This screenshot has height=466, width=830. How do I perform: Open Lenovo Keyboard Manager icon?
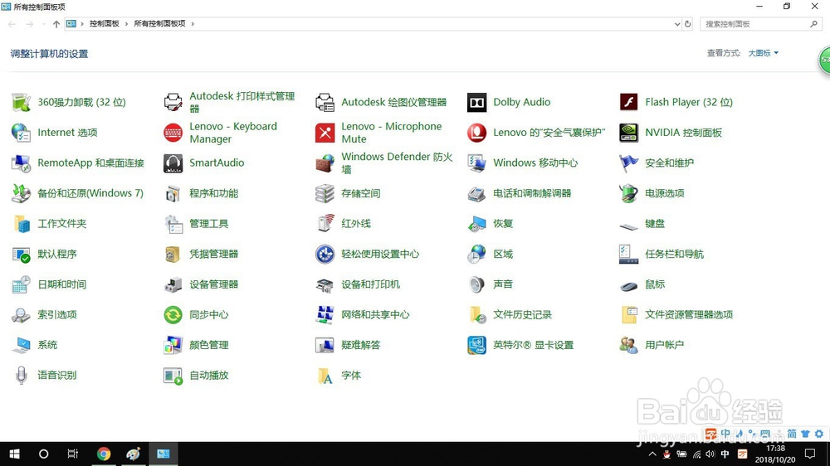tap(173, 133)
